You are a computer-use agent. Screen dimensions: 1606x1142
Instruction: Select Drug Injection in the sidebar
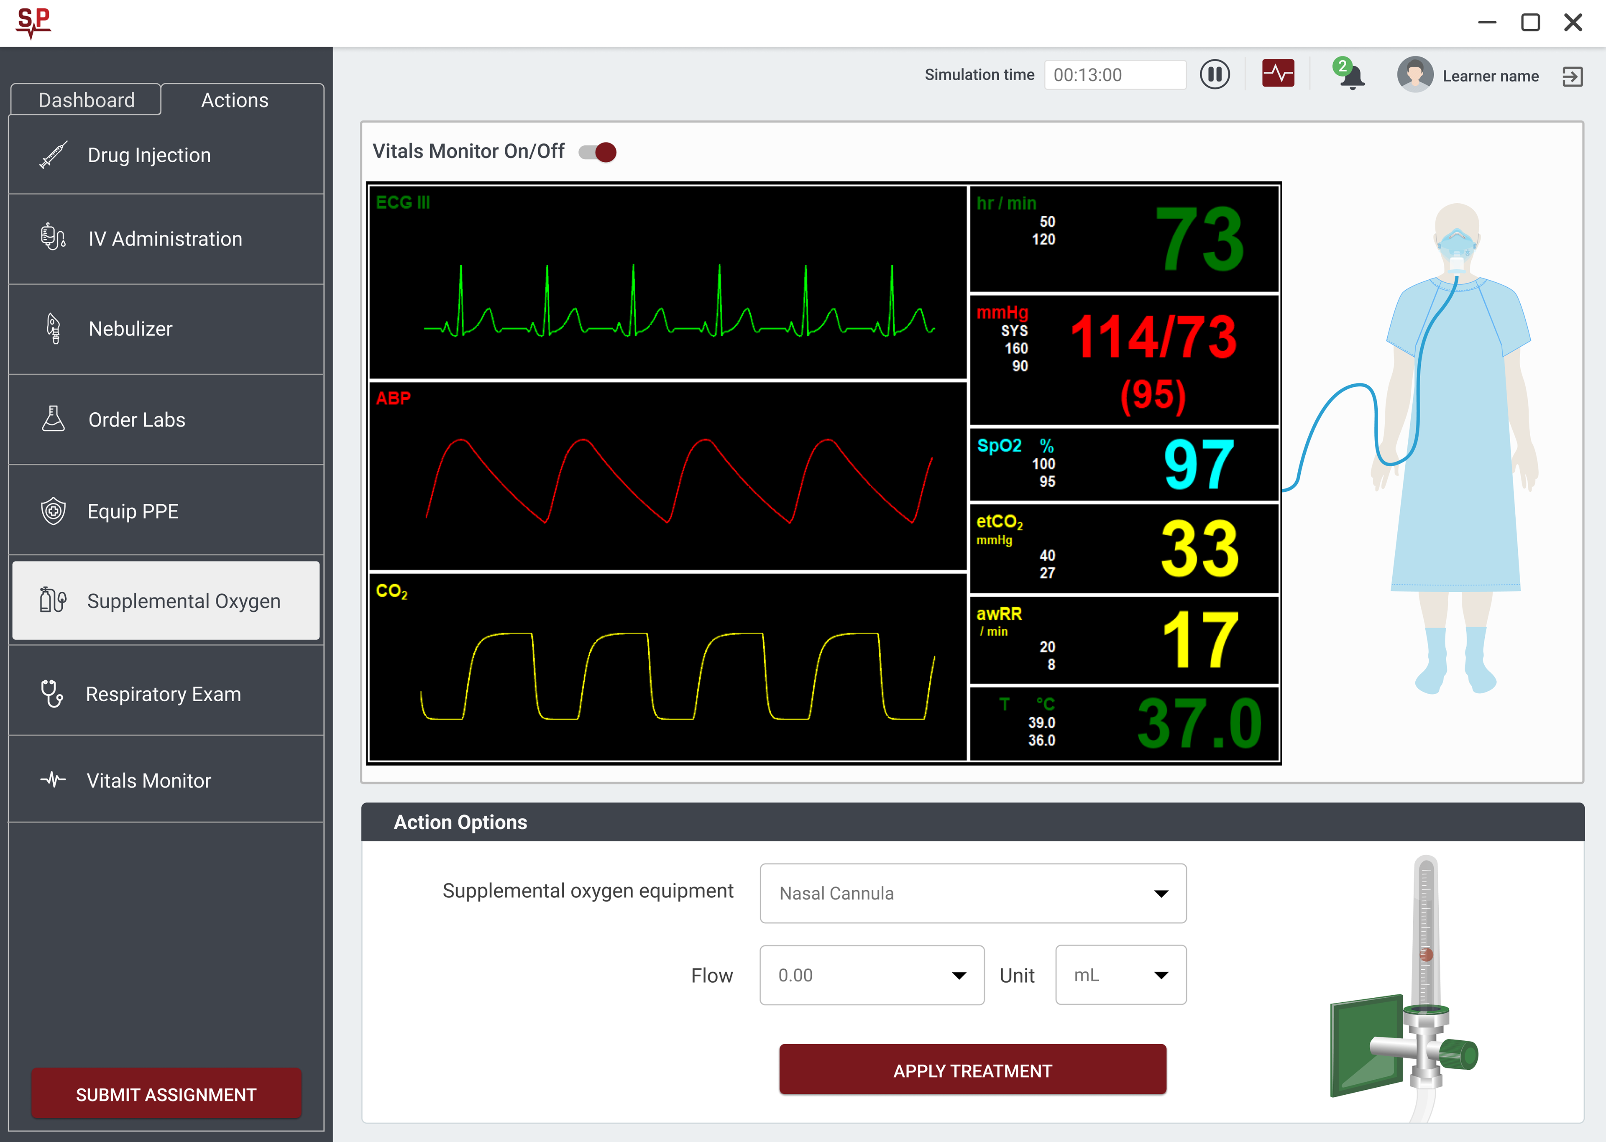(166, 155)
